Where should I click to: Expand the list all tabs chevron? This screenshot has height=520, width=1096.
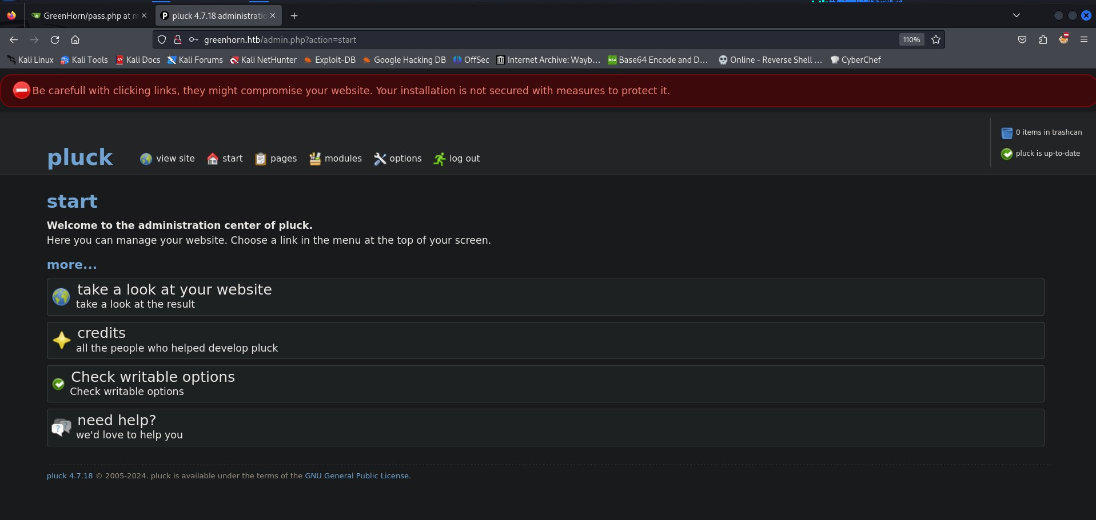1016,16
